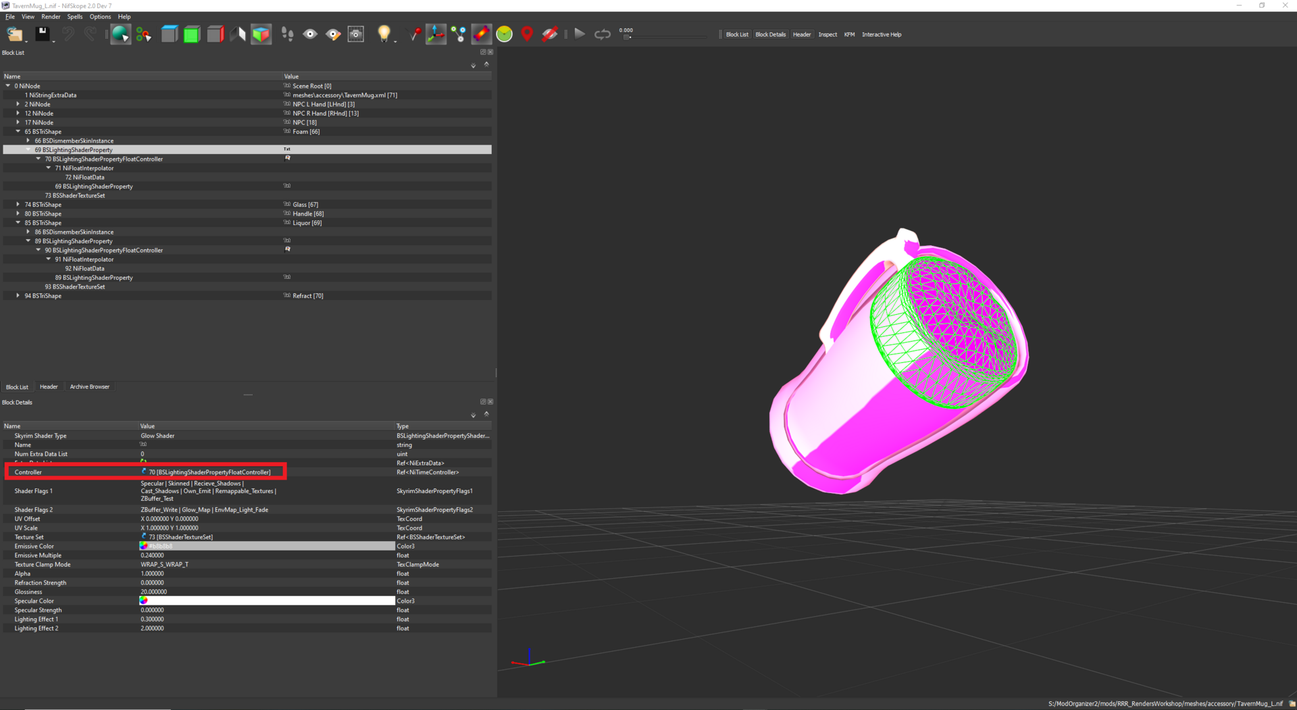
Task: Close the Block List panel
Action: coord(490,52)
